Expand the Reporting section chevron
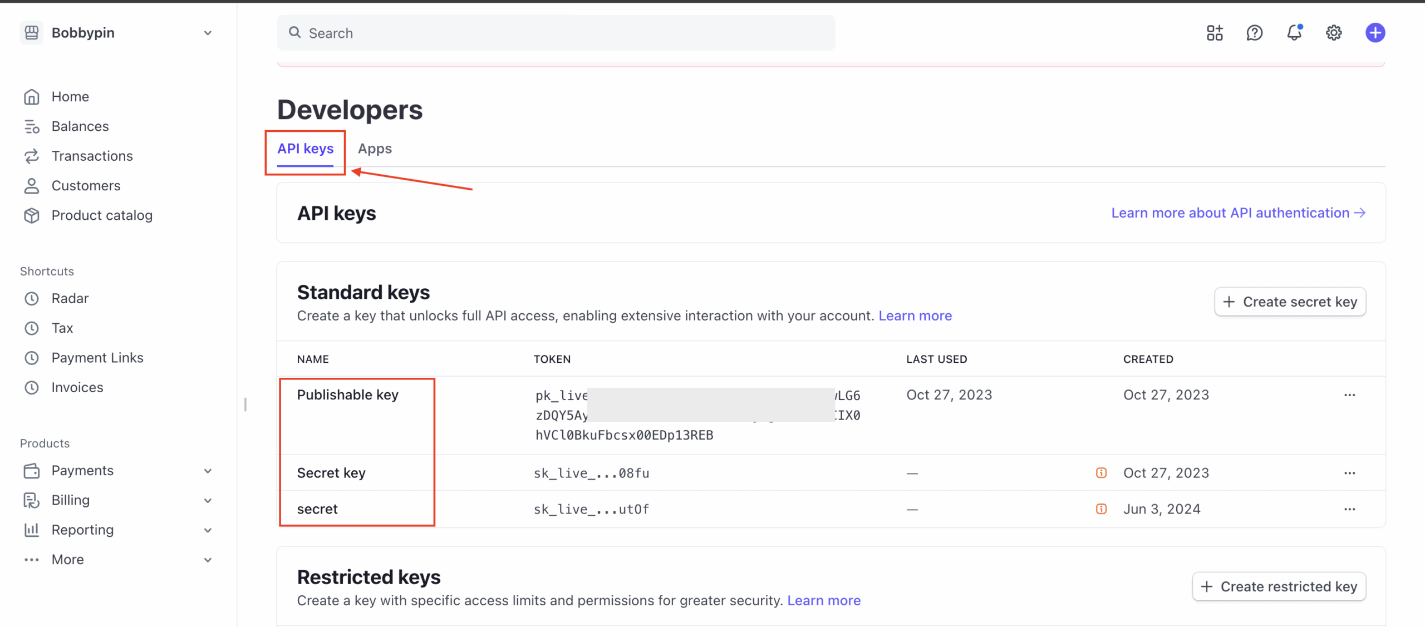1425x627 pixels. [208, 530]
